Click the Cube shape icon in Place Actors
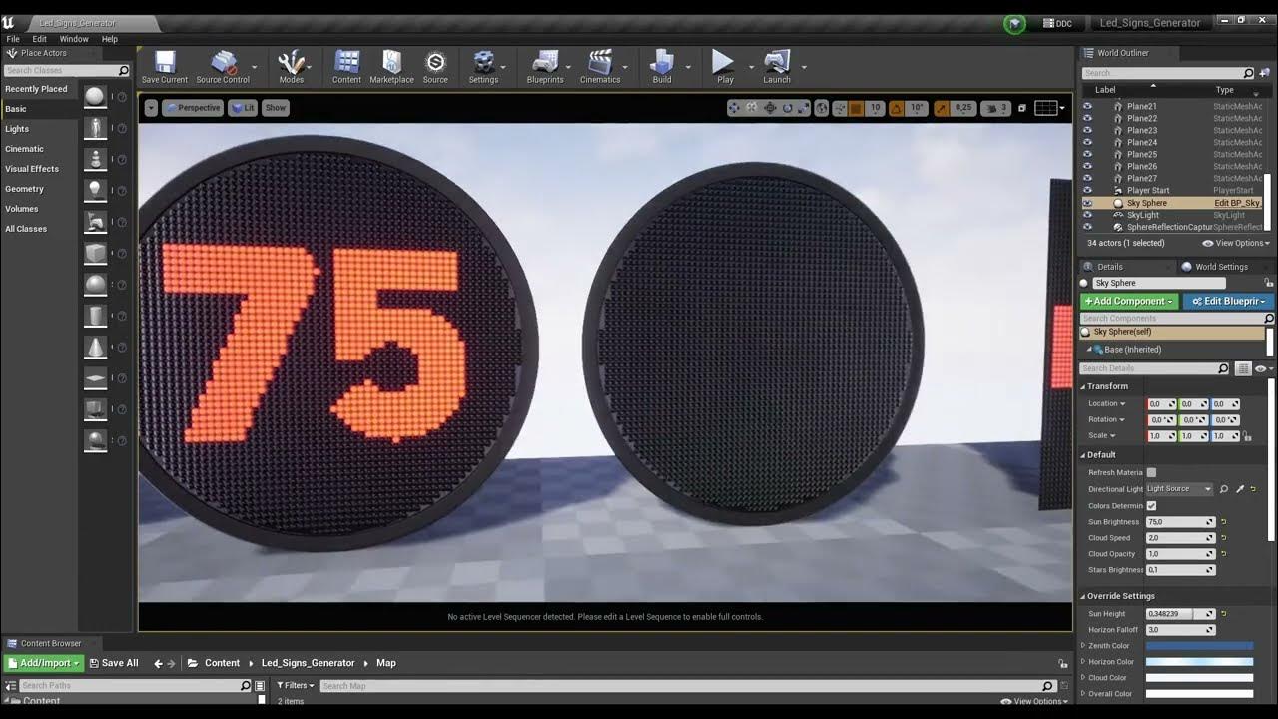The height and width of the screenshot is (719, 1278). coord(95,253)
